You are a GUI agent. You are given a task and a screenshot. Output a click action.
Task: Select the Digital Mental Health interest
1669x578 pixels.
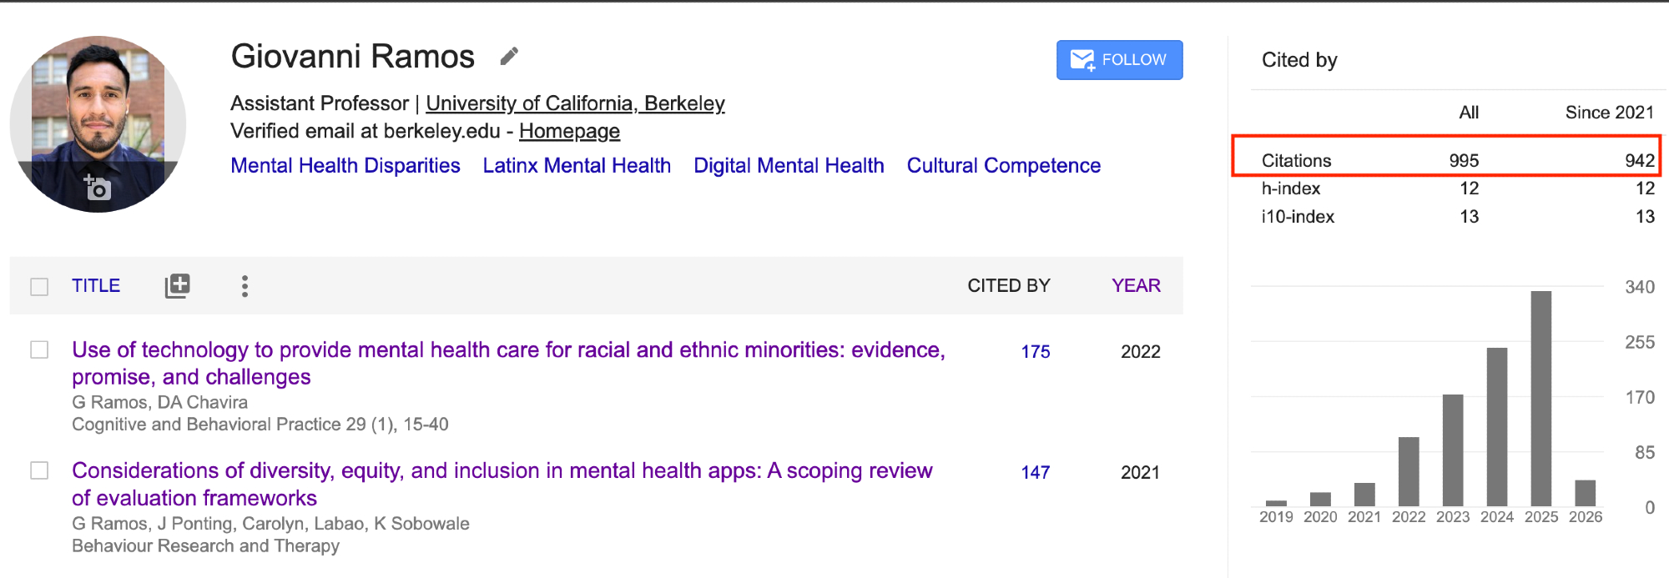click(789, 166)
